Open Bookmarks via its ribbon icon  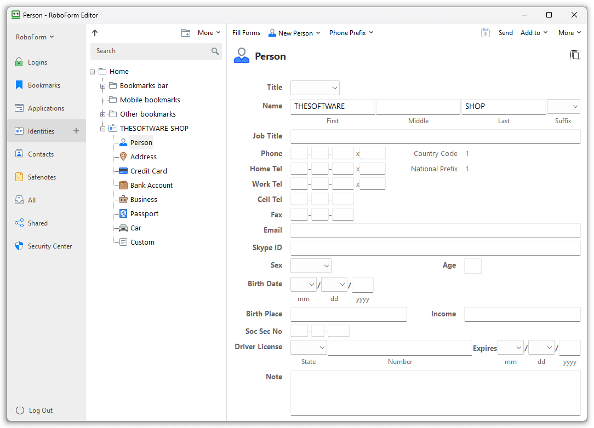click(x=19, y=85)
